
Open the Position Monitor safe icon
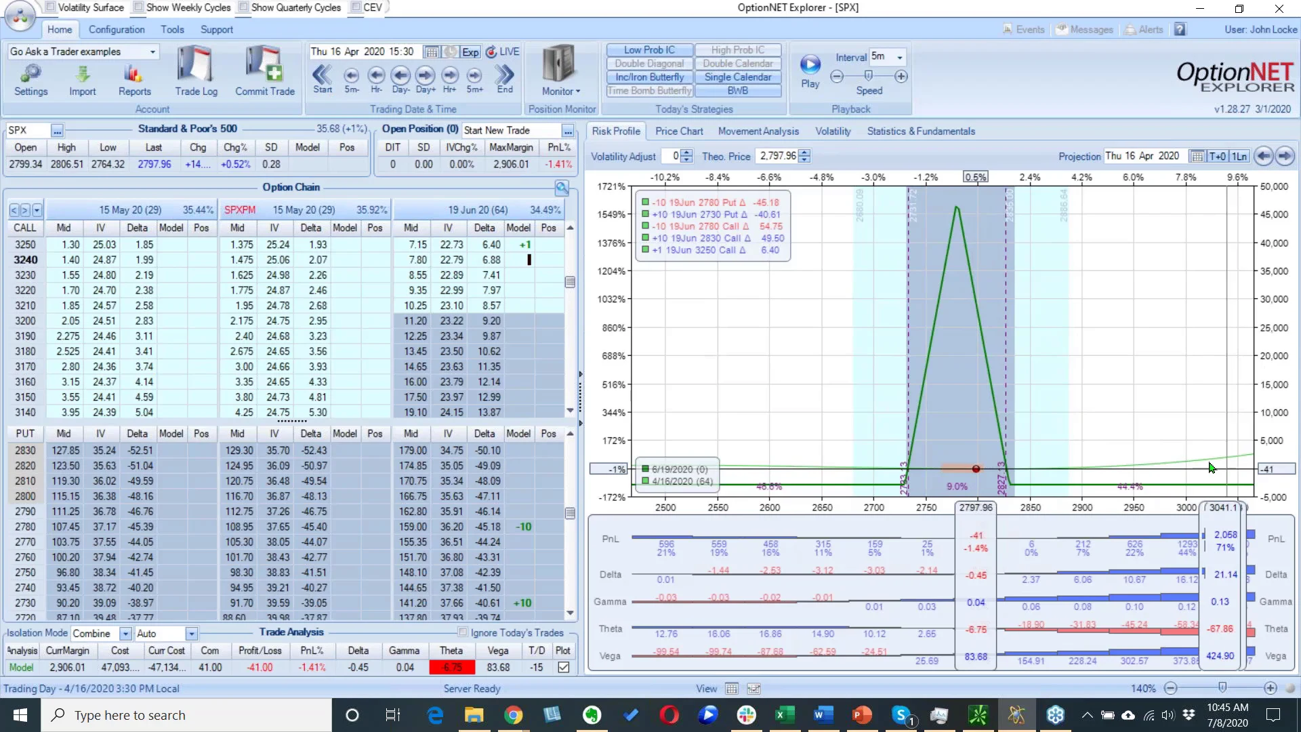pyautogui.click(x=559, y=64)
